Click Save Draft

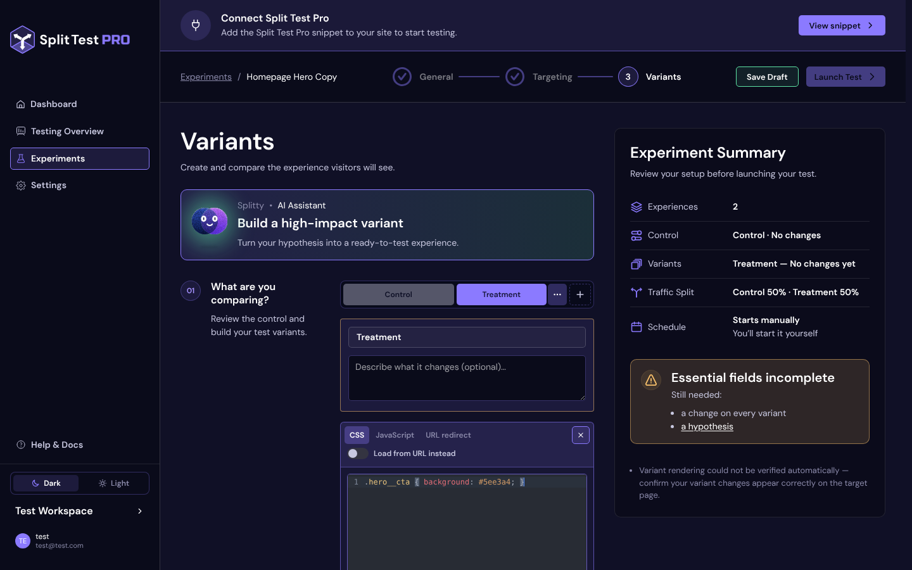click(x=767, y=77)
